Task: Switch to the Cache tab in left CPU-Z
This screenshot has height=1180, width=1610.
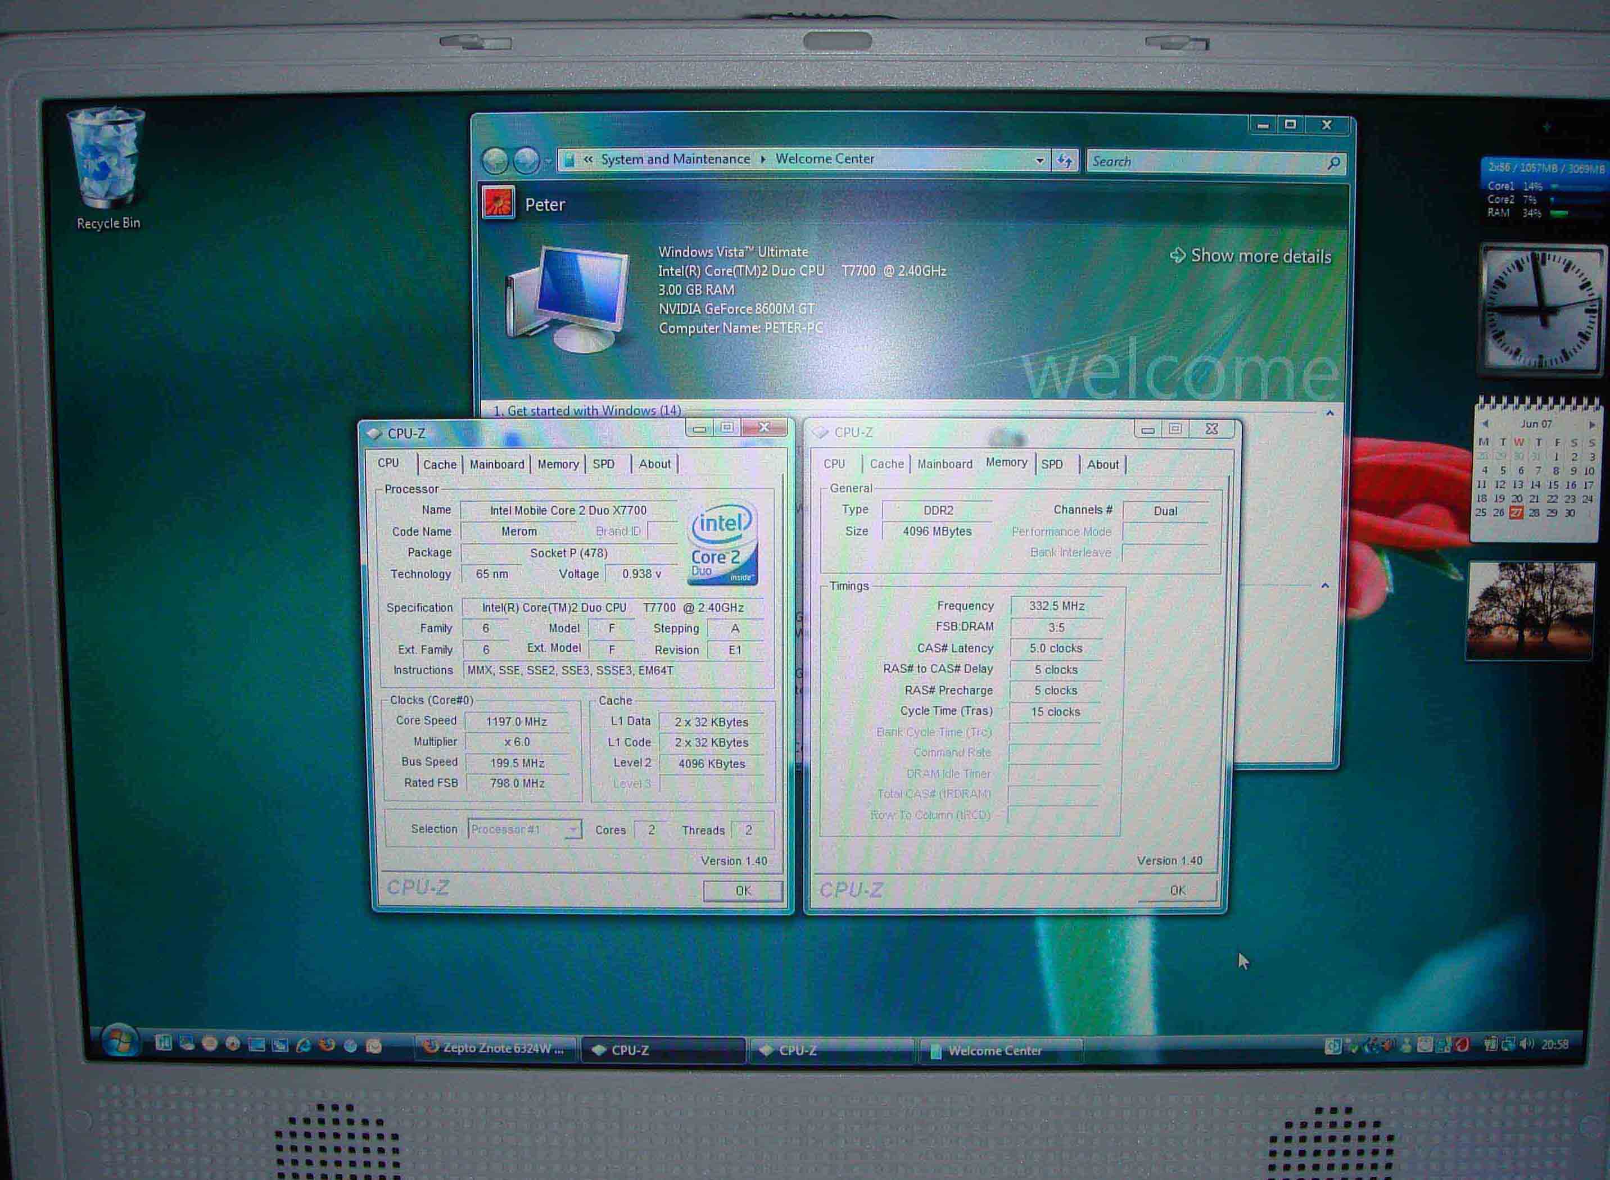Action: click(x=440, y=464)
